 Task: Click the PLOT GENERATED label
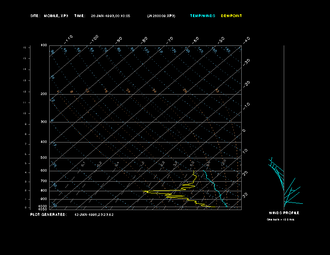click(x=48, y=215)
